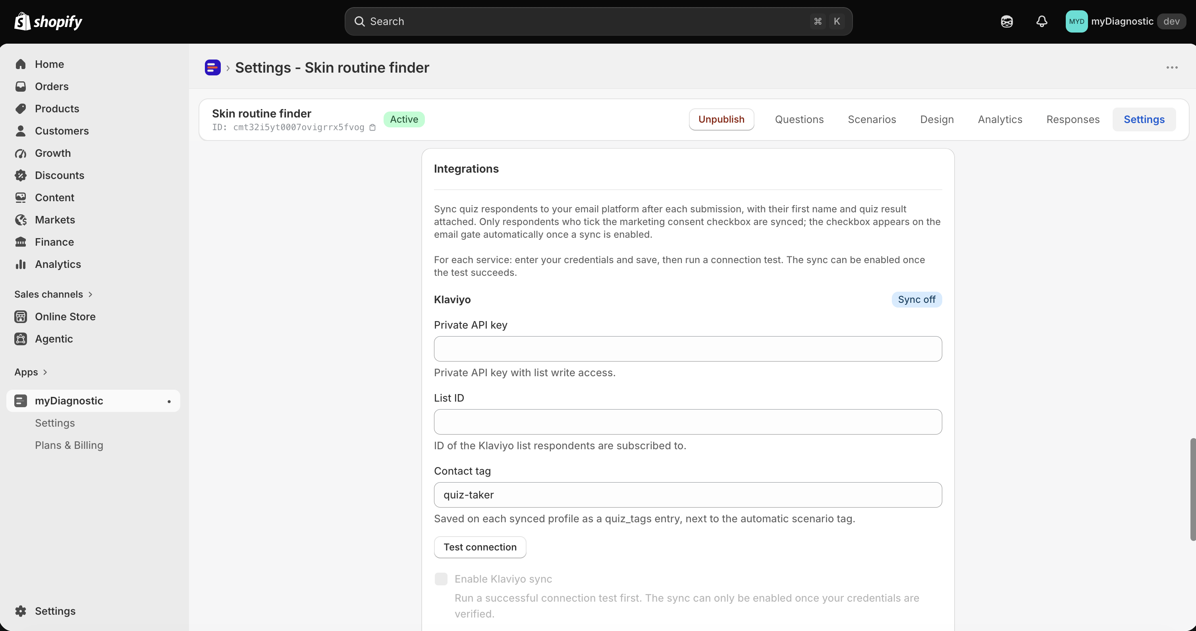Click the gear icon for store Settings
Screen dimensions: 1196x631
click(20, 611)
